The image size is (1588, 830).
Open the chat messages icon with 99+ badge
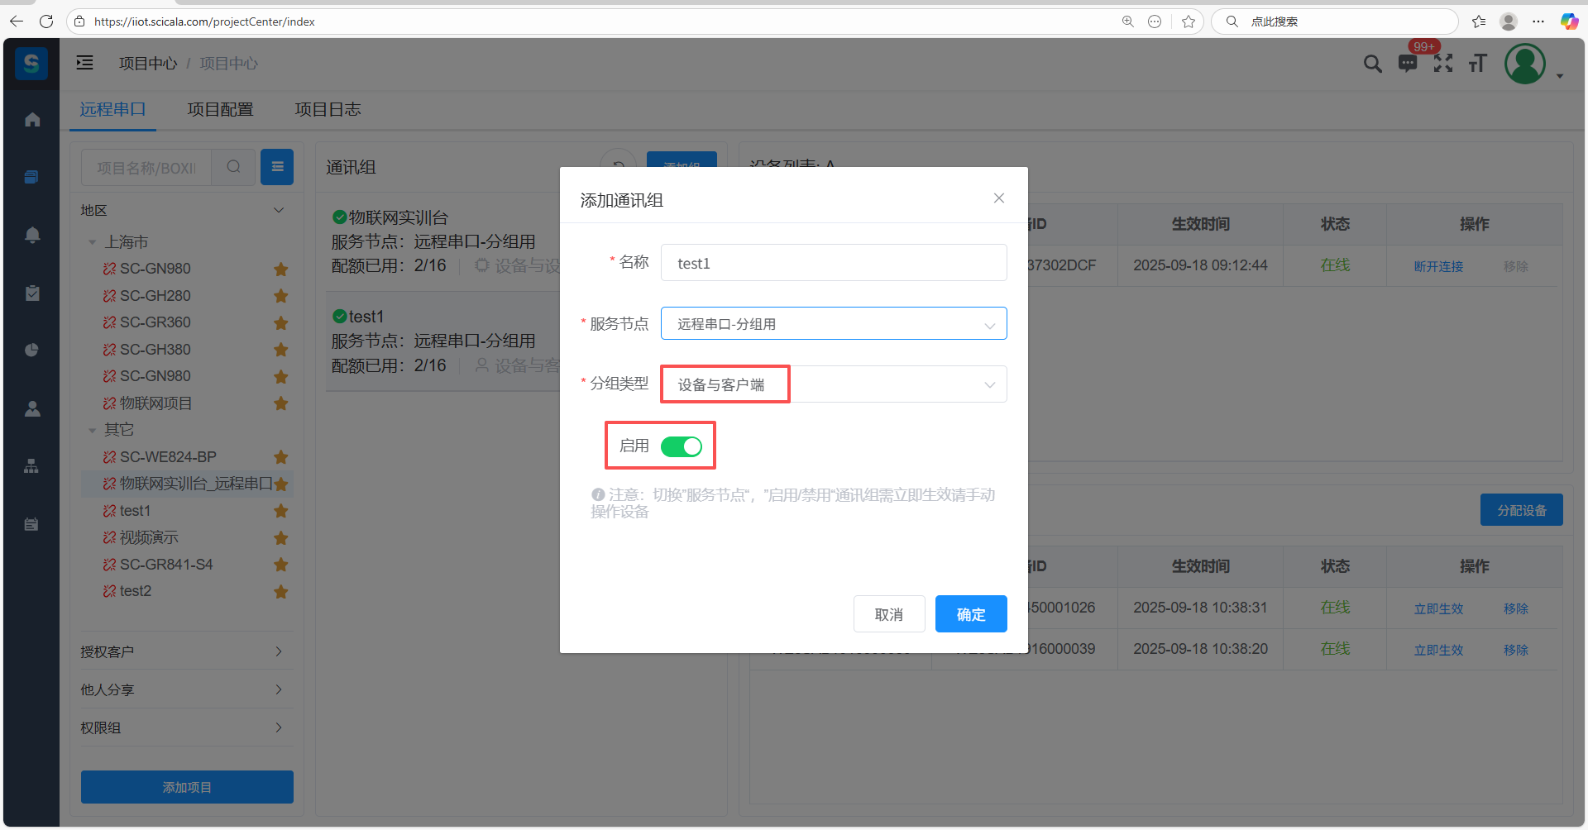point(1407,64)
